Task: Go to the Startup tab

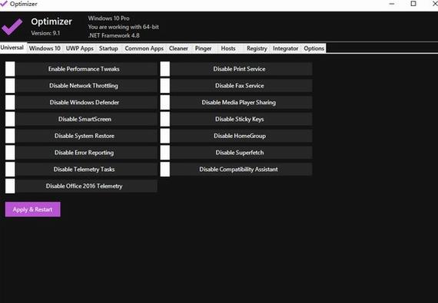Action: click(x=108, y=48)
